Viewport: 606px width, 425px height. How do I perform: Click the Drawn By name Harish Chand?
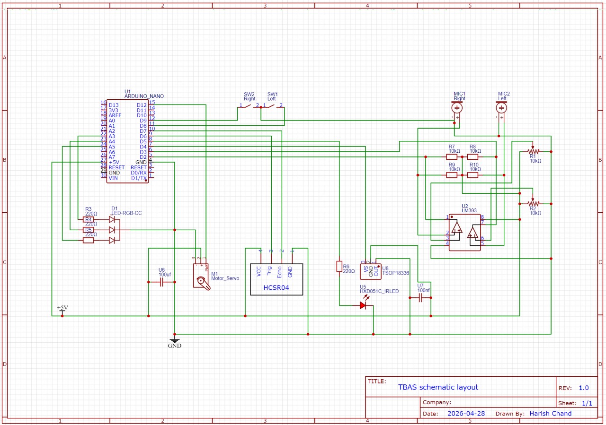pos(551,413)
